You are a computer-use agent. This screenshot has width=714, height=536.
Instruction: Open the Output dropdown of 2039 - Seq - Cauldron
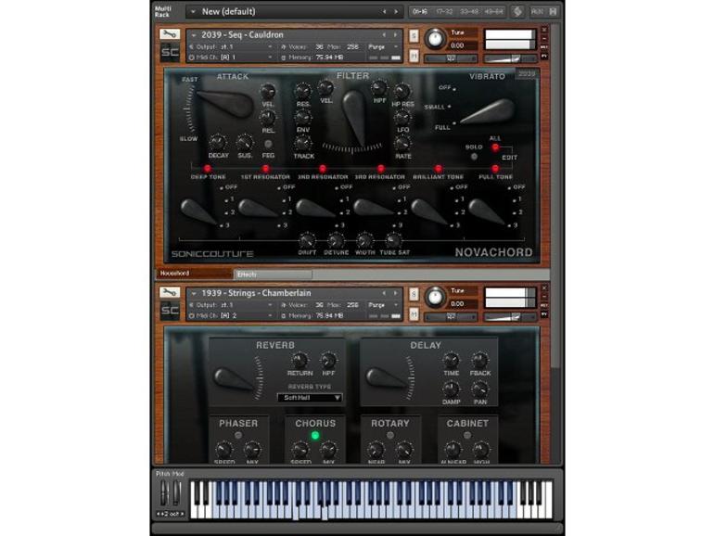270,47
